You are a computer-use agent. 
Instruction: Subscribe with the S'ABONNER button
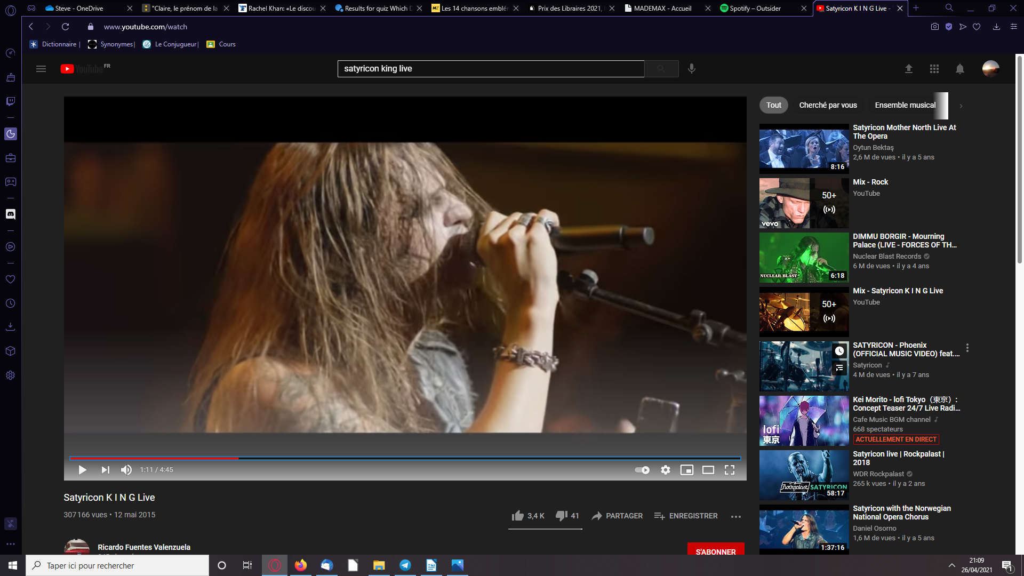coord(716,550)
